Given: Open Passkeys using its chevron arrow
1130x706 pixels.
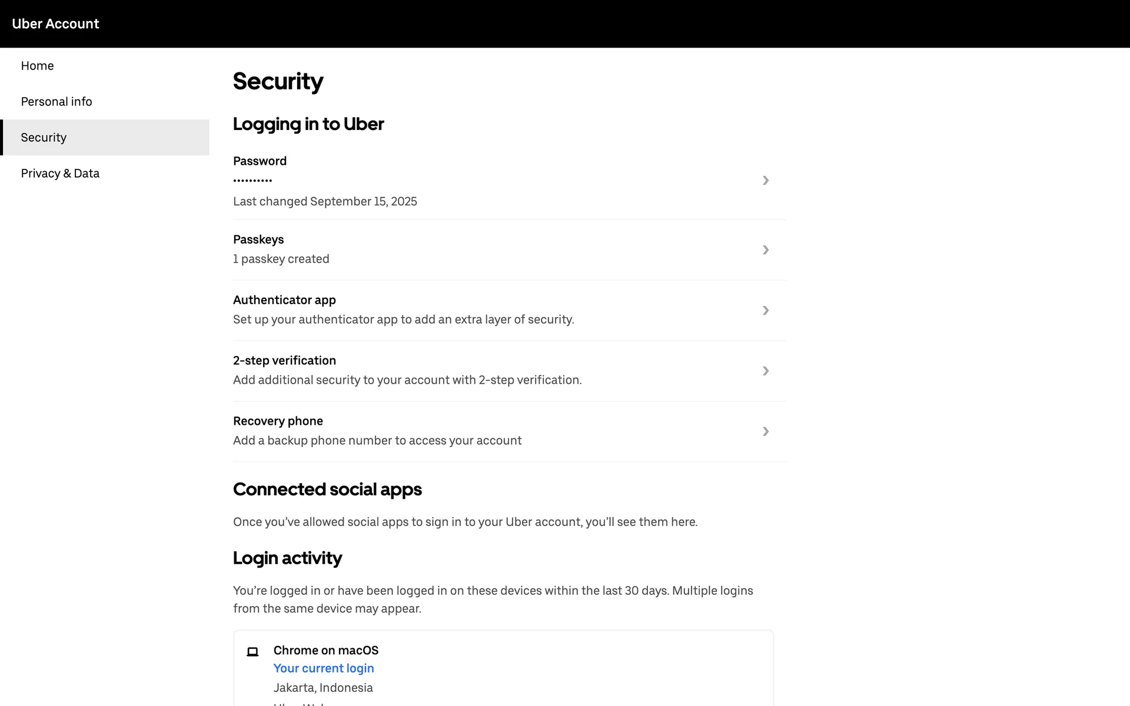Looking at the screenshot, I should tap(765, 250).
